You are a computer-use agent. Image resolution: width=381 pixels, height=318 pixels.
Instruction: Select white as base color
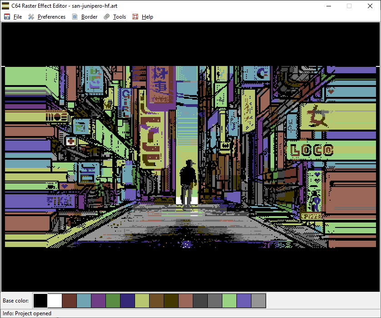[x=55, y=301]
